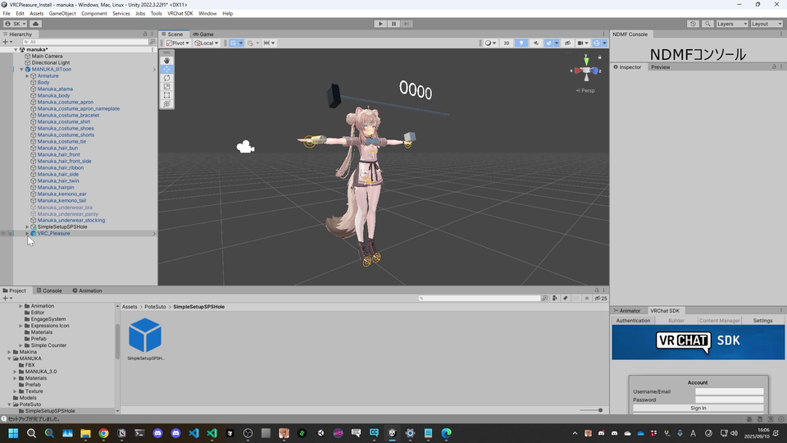Select the SimpleSetupSPSHole prefab thumbnail
This screenshot has height=443, width=787.
(x=145, y=336)
